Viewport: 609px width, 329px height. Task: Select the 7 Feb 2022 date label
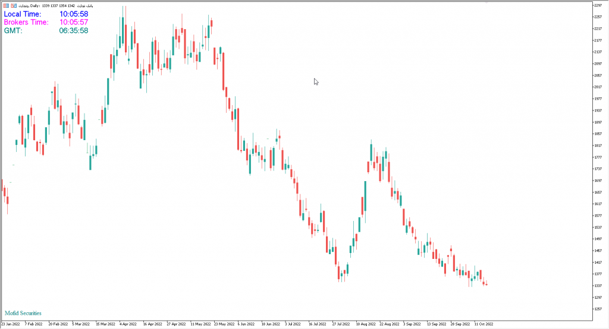pyautogui.click(x=34, y=324)
